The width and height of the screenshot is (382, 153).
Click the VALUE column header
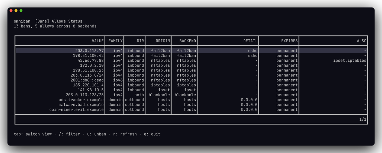(x=98, y=41)
